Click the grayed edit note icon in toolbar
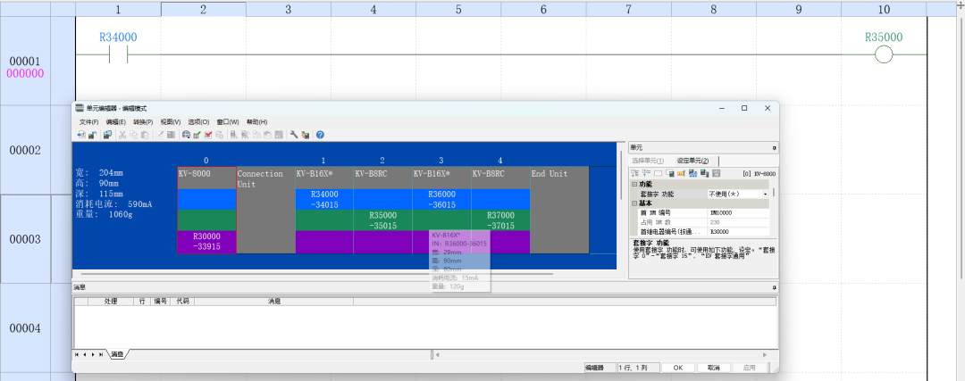Image resolution: width=965 pixels, height=381 pixels. point(159,135)
